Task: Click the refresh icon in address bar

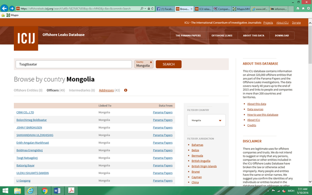Action: point(152,8)
